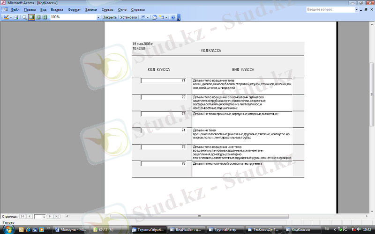
Task: Switch to КодКлассы taskbar button
Action: (x=302, y=230)
